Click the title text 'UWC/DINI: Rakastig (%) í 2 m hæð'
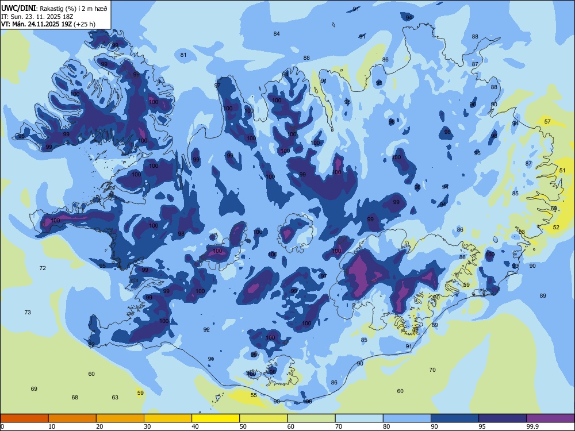 pyautogui.click(x=54, y=9)
